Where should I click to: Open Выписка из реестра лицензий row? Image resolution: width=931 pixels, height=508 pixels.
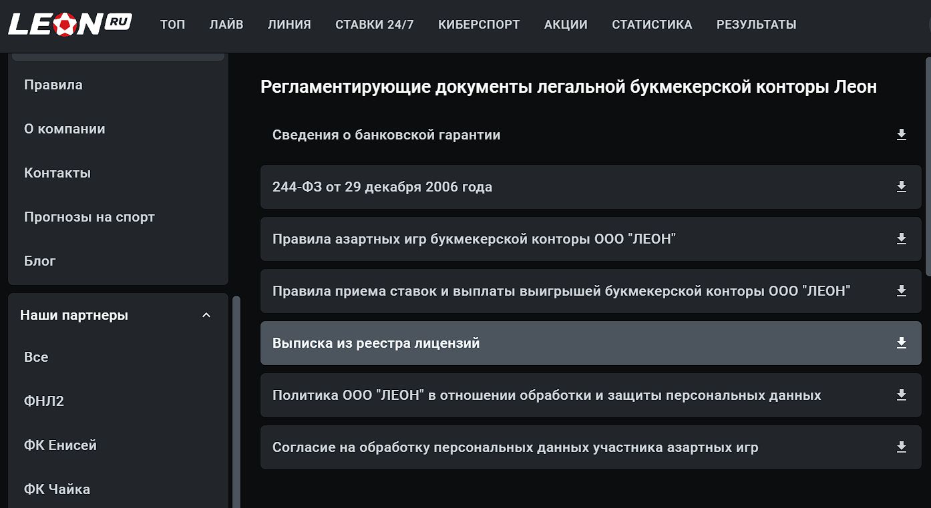pyautogui.click(x=590, y=343)
